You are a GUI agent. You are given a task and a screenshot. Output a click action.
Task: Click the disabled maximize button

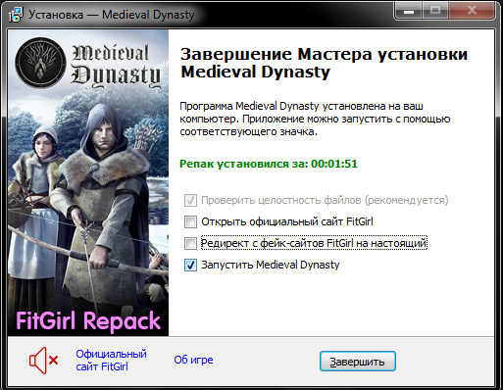click(435, 11)
